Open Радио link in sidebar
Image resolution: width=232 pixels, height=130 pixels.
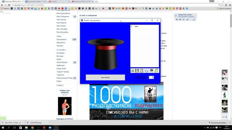coord(59,81)
